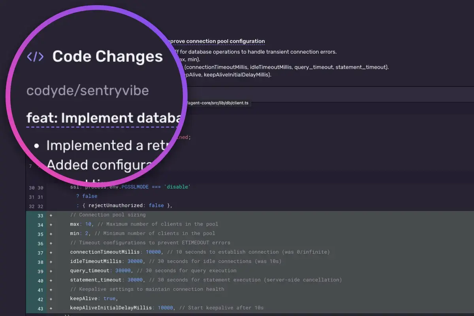Viewport: 474px width, 316px height.
Task: Open the codyde/sentryvibe repository
Action: coord(87,90)
